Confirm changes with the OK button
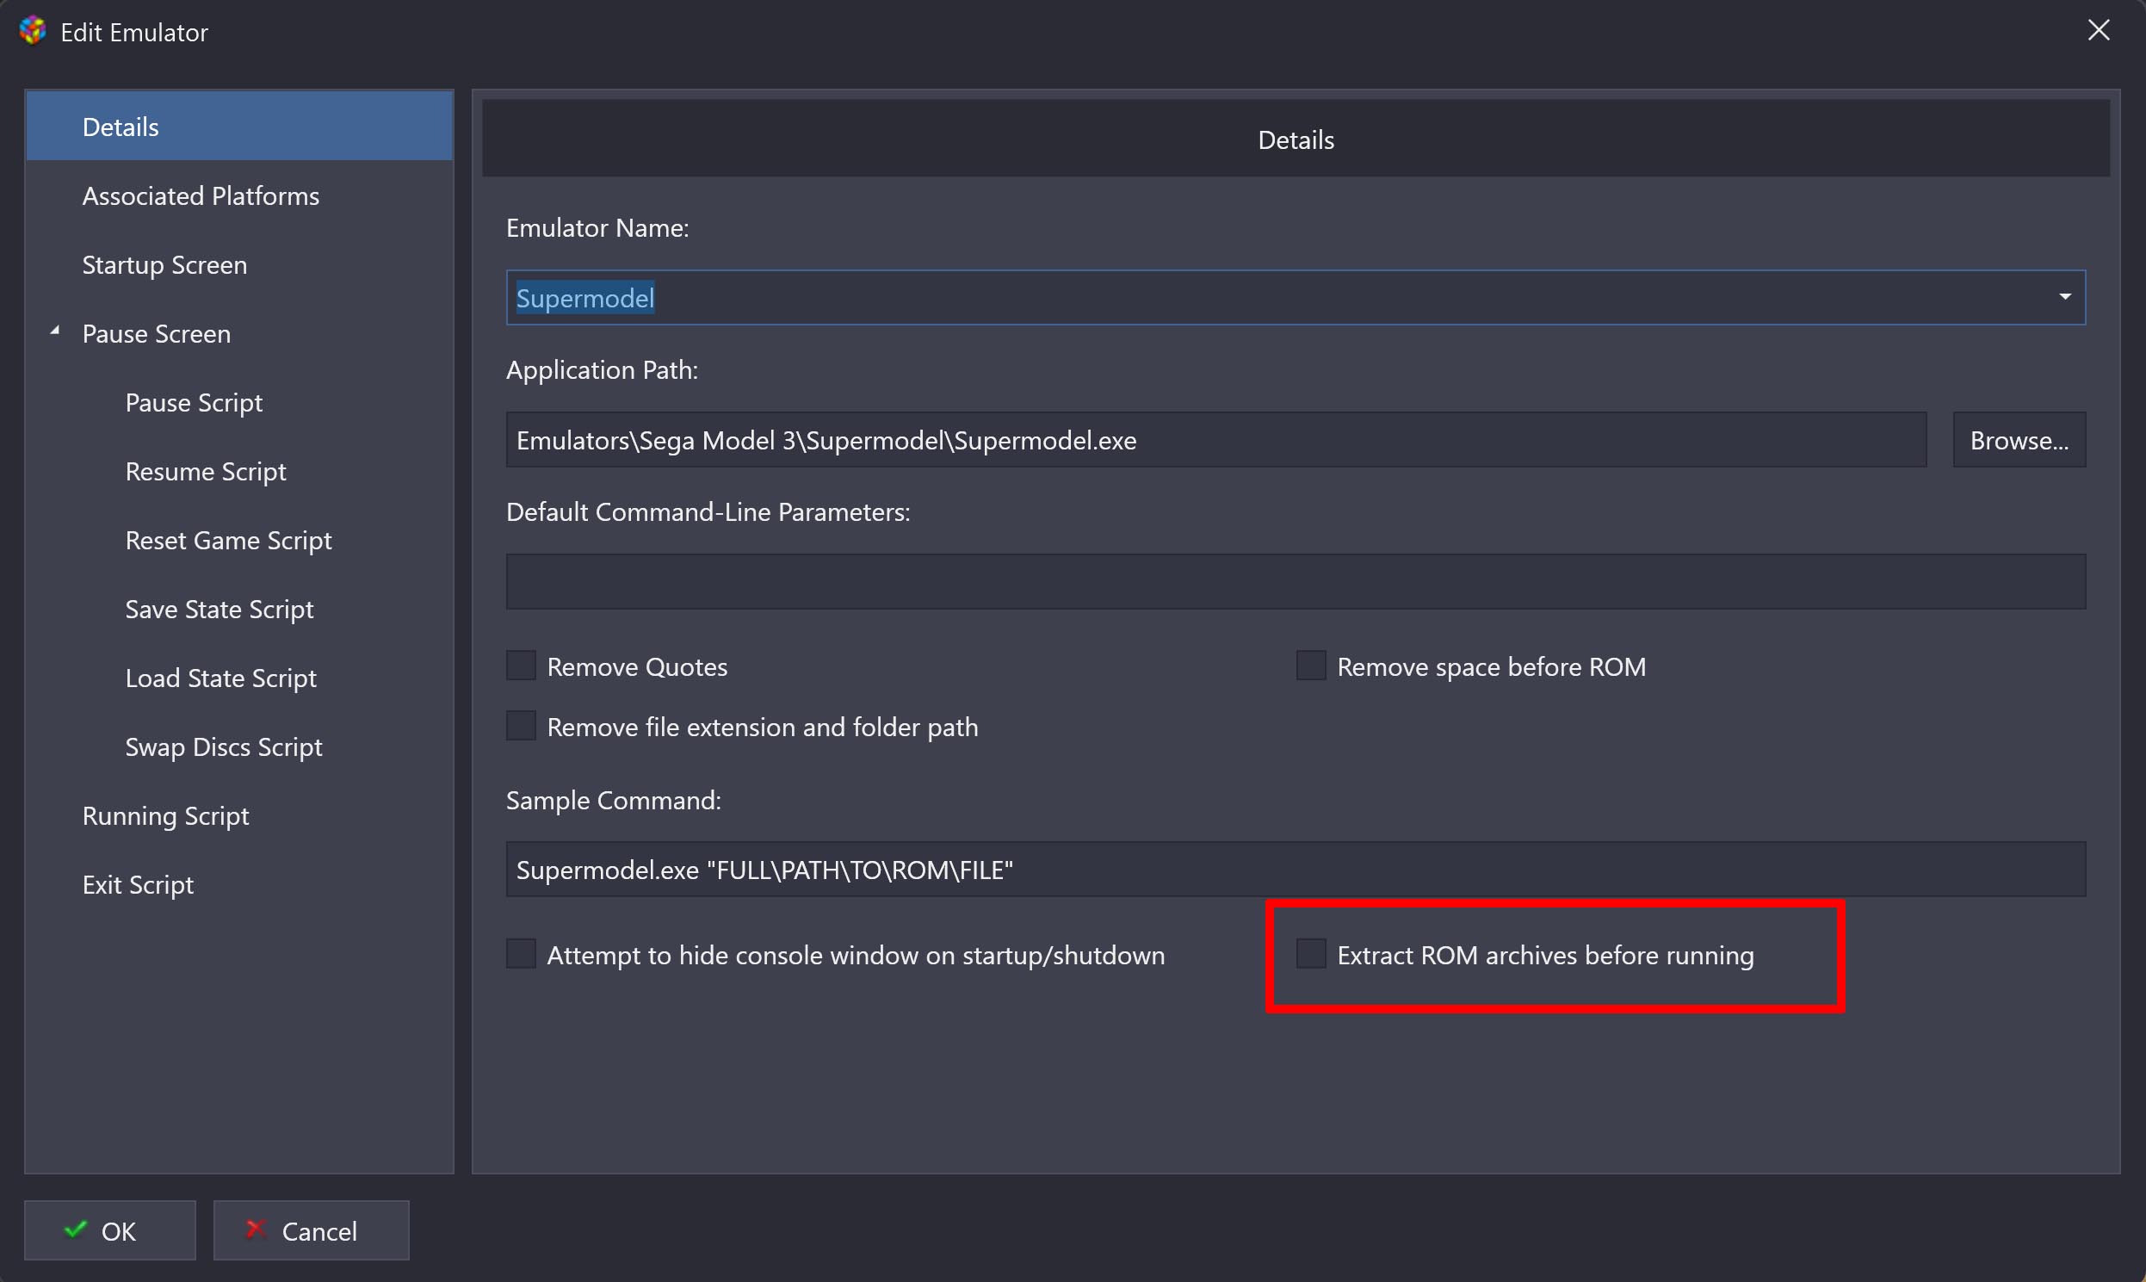The width and height of the screenshot is (2146, 1282). [109, 1230]
